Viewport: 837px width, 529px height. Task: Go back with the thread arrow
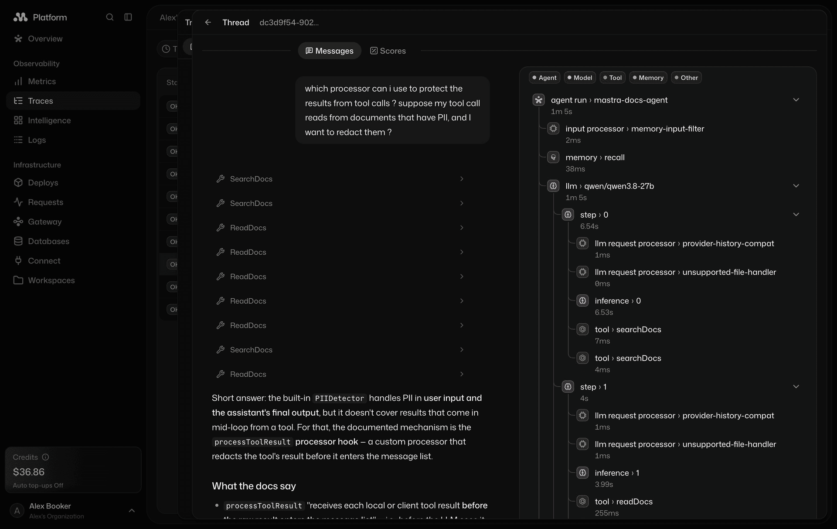(x=208, y=22)
